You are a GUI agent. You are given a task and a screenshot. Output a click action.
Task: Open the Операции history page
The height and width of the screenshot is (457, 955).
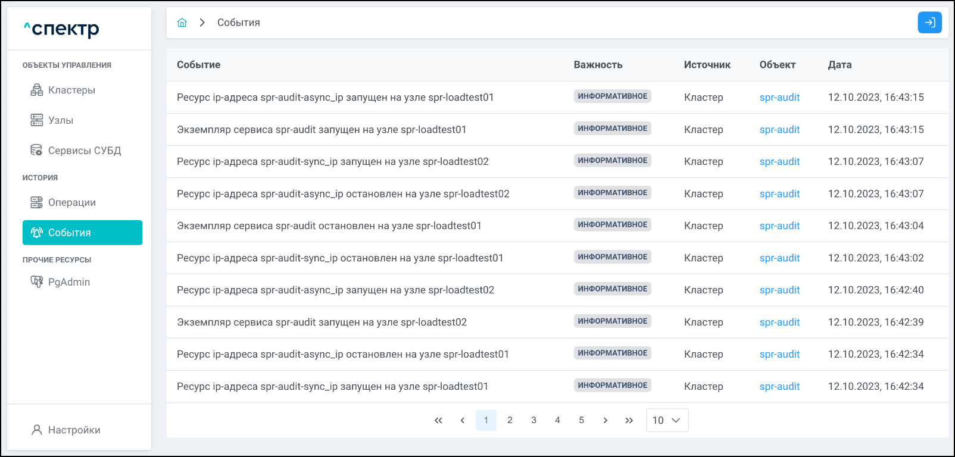(71, 202)
